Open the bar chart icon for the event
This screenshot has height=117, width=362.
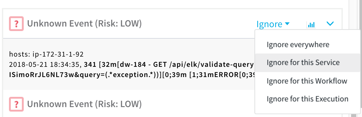point(311,24)
